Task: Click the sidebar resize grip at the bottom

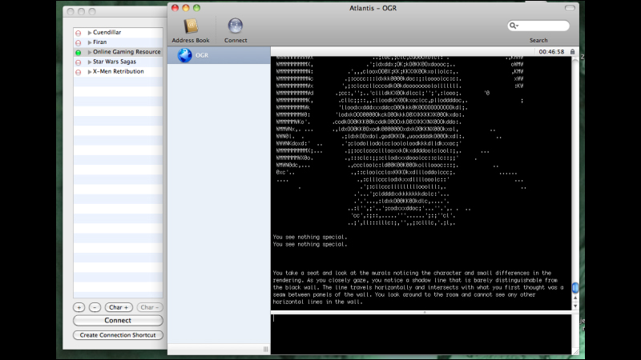Action: tap(266, 349)
